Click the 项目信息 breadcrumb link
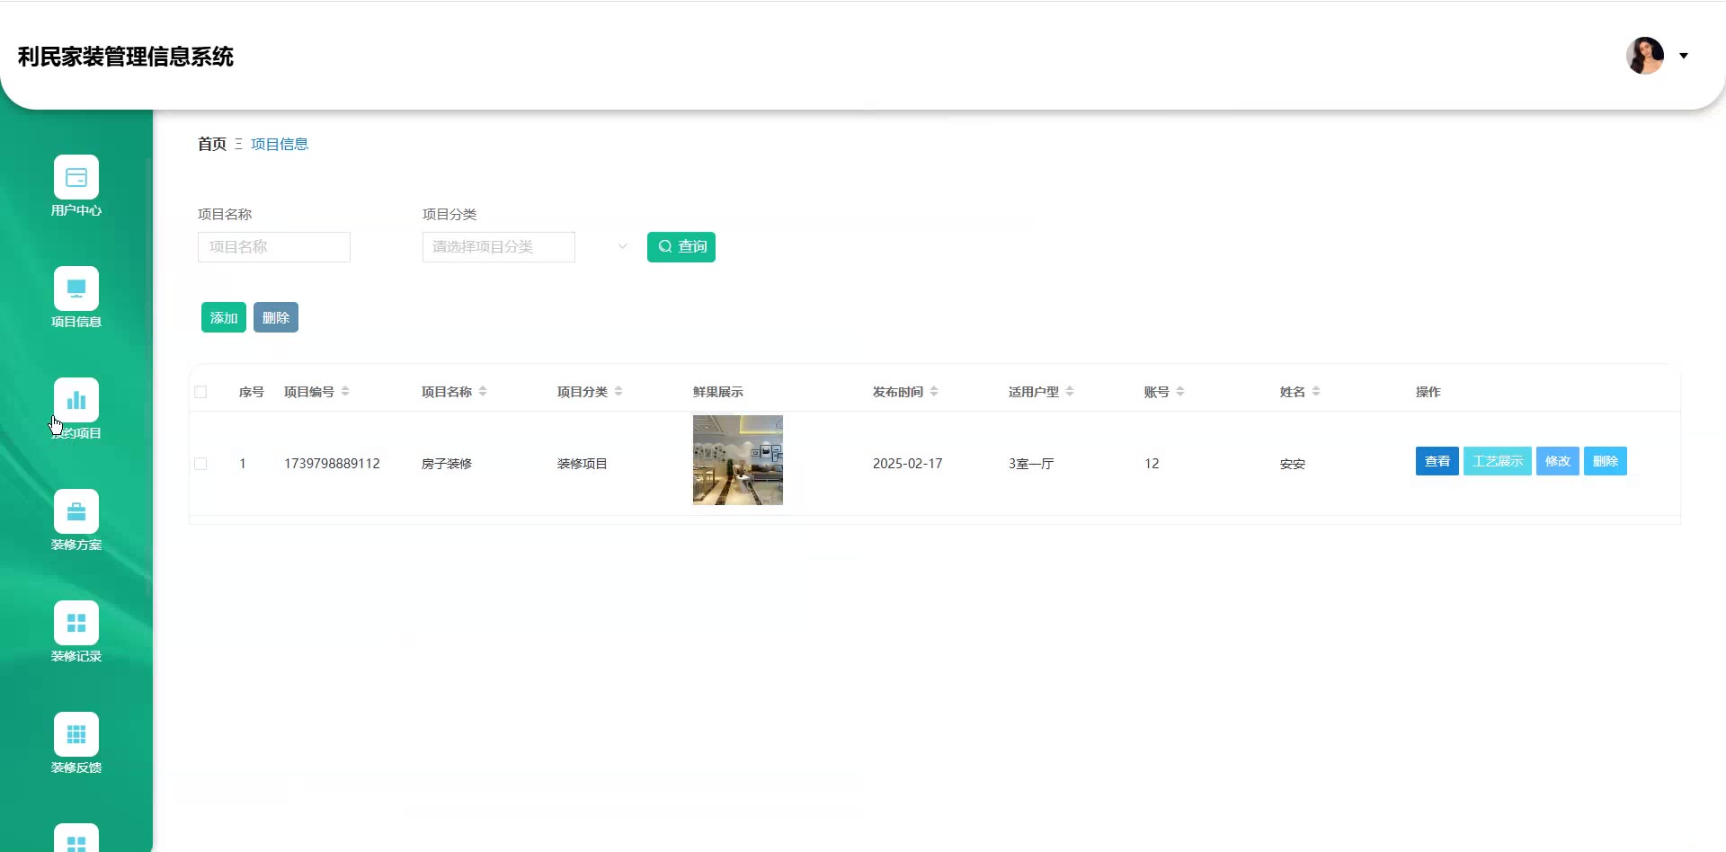The height and width of the screenshot is (852, 1726). pos(280,144)
